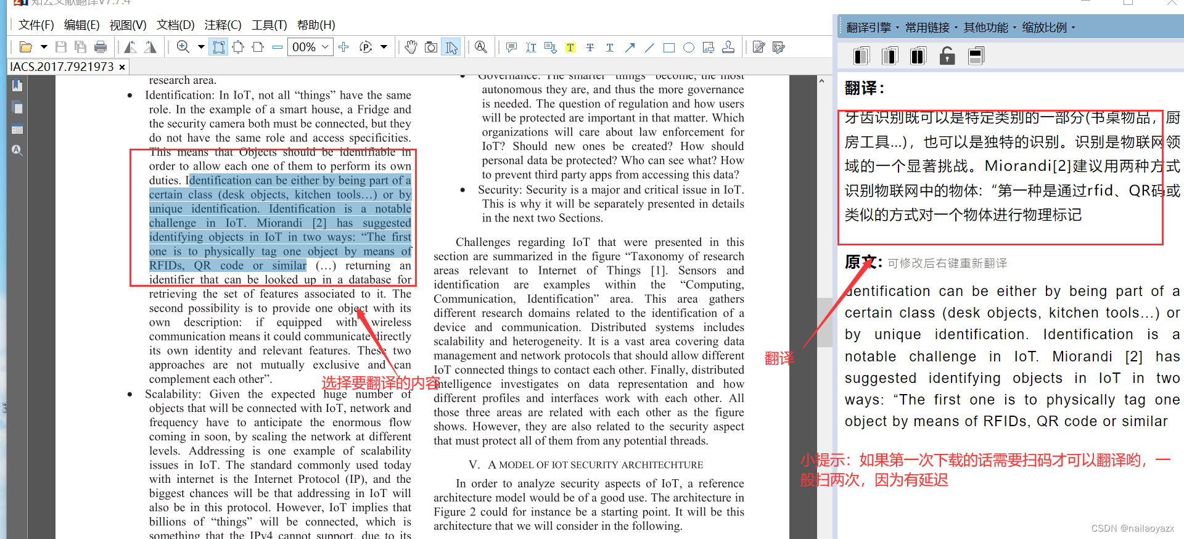Toggle the text Select tool
Screen dimensions: 1184x539
coord(451,47)
